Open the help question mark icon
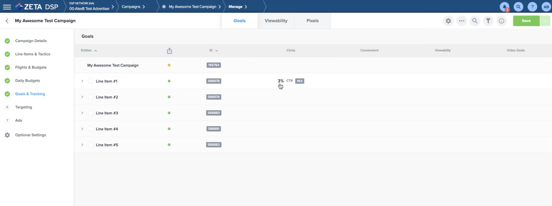Image resolution: width=552 pixels, height=206 pixels. [x=532, y=7]
